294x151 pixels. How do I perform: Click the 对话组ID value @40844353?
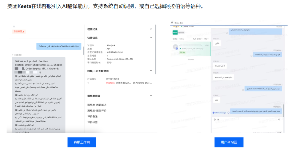pos(112,79)
